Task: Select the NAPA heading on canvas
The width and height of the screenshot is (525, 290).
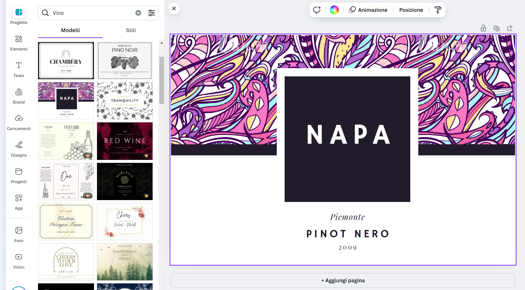Action: tap(348, 134)
